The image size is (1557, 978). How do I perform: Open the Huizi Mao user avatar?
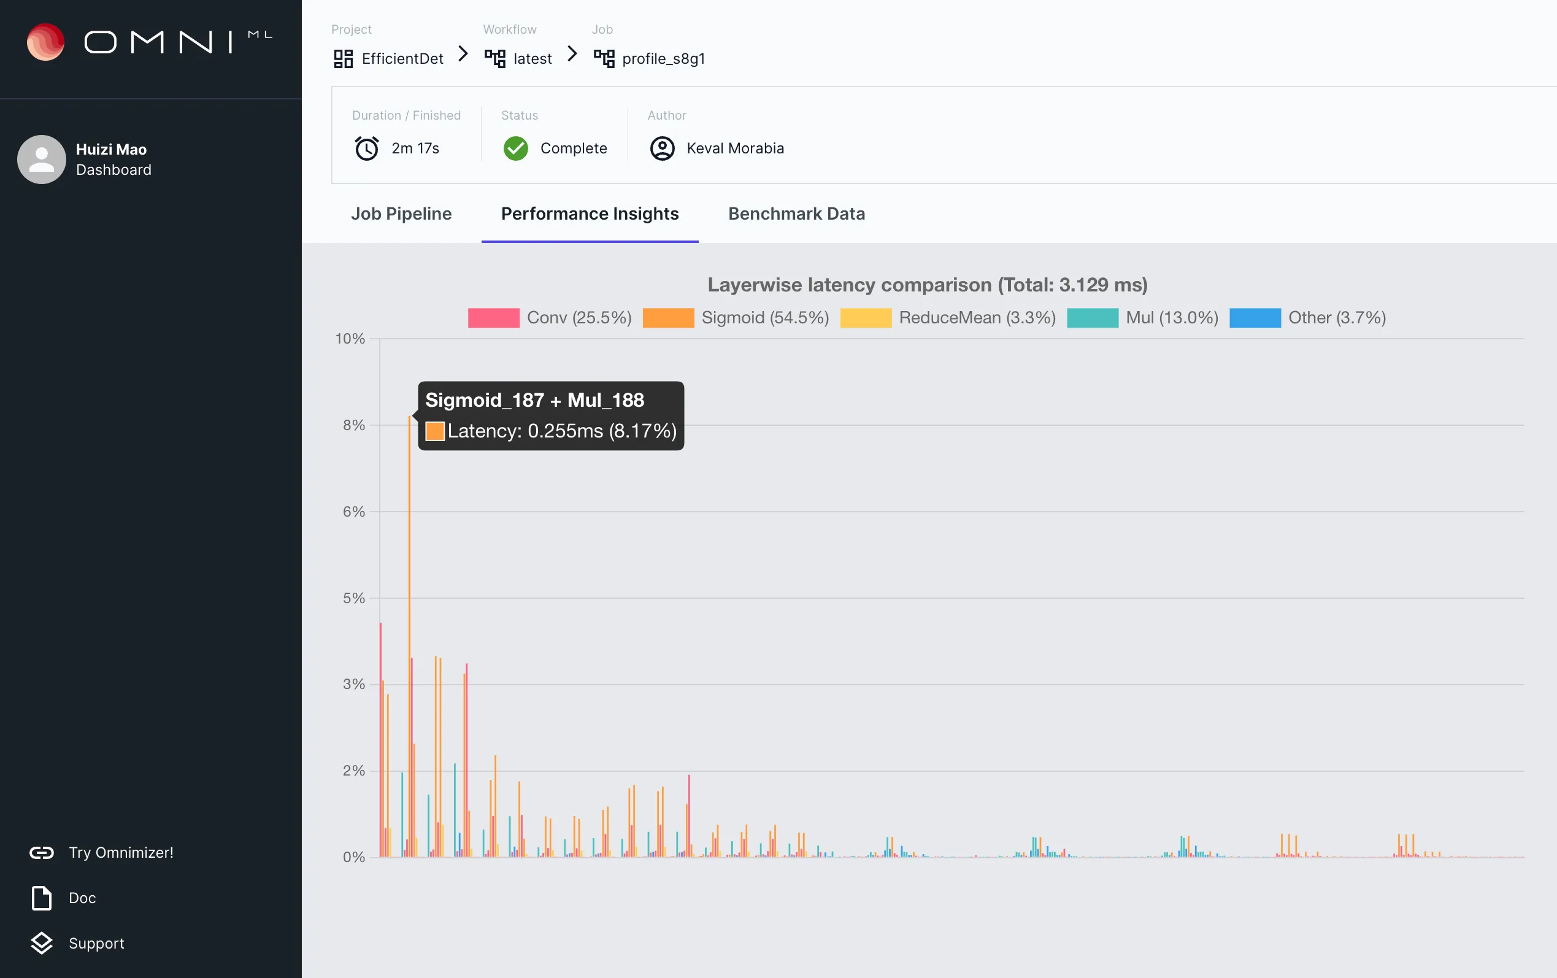[41, 159]
